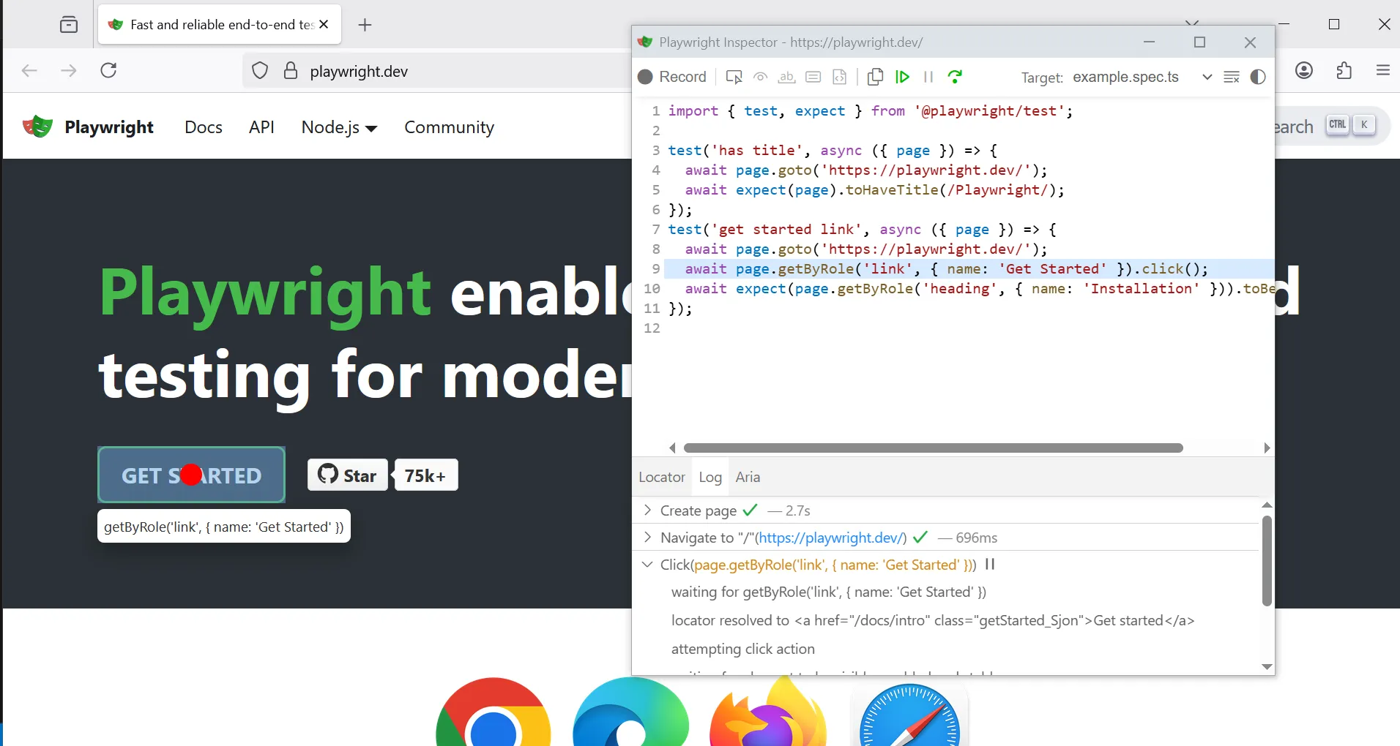Click the pause icon in Inspector toolbar
Viewport: 1400px width, 746px height.
click(x=928, y=77)
